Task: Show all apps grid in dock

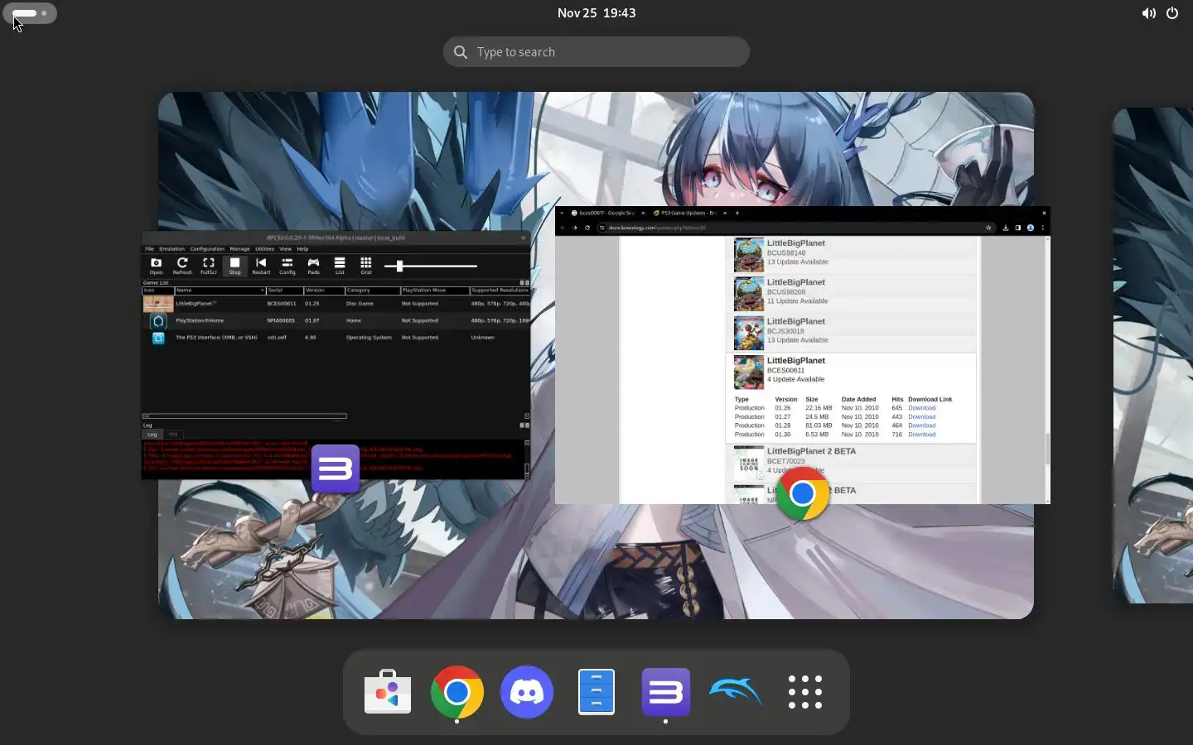Action: pos(805,691)
